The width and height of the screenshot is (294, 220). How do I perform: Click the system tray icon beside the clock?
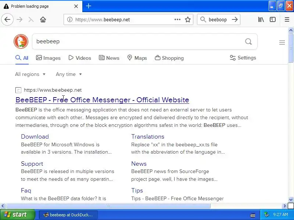point(266,214)
